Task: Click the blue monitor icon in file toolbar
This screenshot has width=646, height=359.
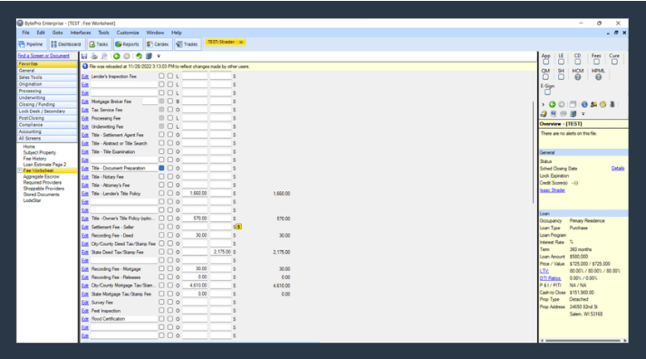Action: click(149, 56)
